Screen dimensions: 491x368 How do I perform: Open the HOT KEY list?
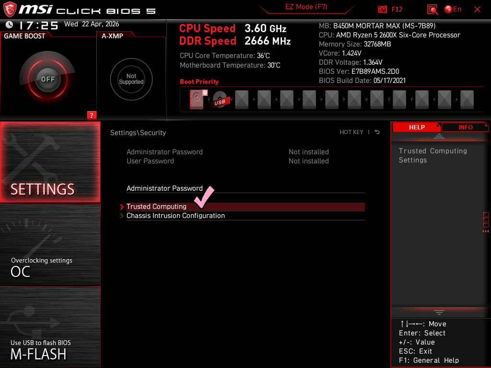[x=351, y=132]
